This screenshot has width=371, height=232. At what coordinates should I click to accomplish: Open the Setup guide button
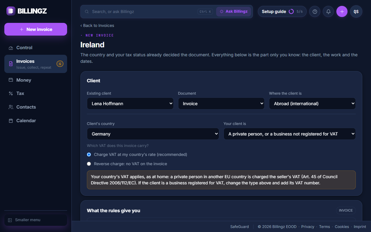282,11
